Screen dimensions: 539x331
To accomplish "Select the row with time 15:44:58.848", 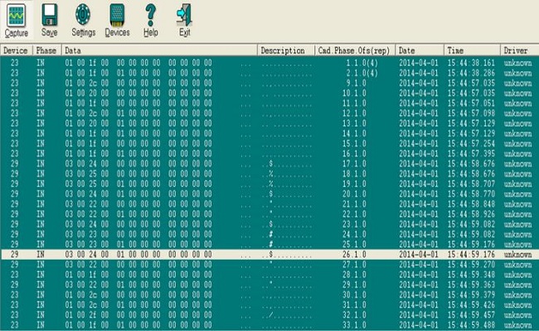I will coord(269,204).
